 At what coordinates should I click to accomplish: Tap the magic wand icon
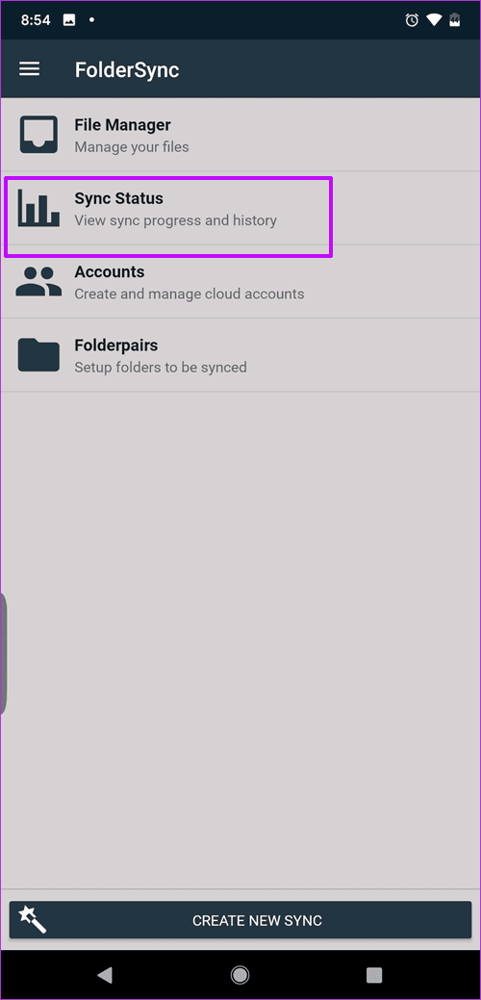click(33, 920)
